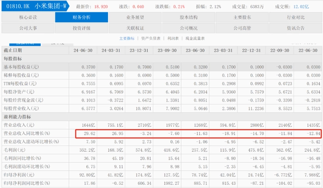
Task: Go to the 主要股东 tab
Action: tap(242, 17)
